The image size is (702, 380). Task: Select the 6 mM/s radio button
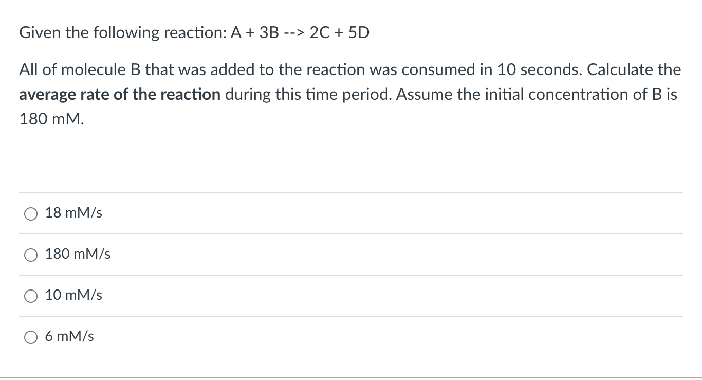click(31, 337)
